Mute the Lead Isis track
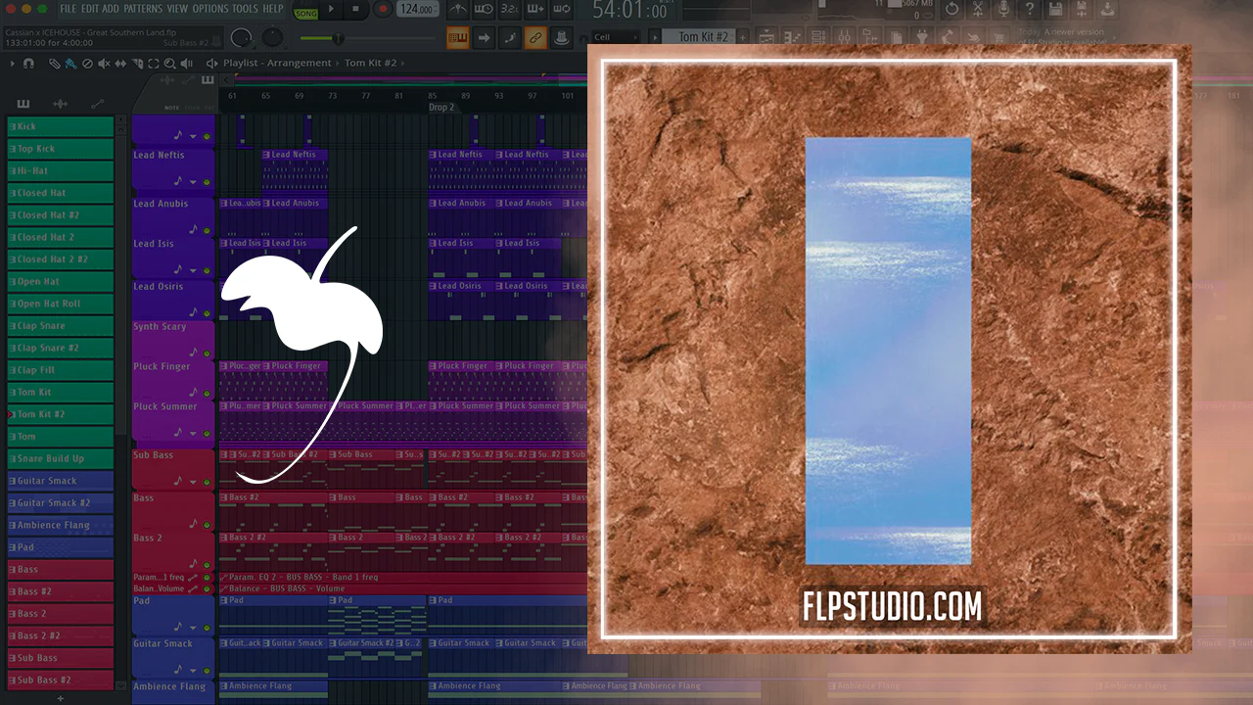Screen dimensions: 1253x705 coord(207,269)
